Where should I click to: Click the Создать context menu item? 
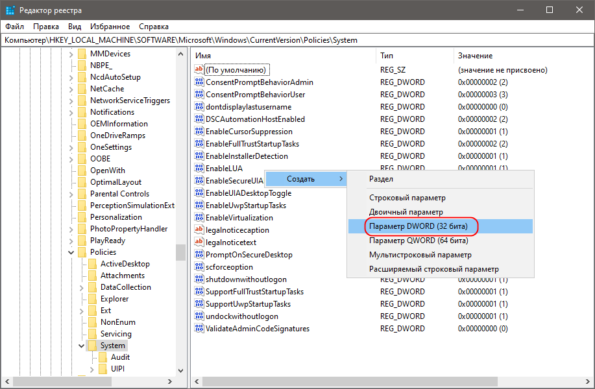tap(306, 179)
